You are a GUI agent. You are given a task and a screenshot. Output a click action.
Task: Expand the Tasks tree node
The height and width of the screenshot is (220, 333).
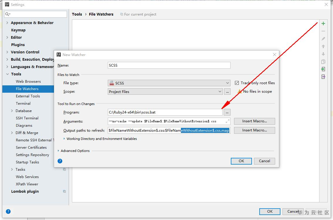click(12, 169)
